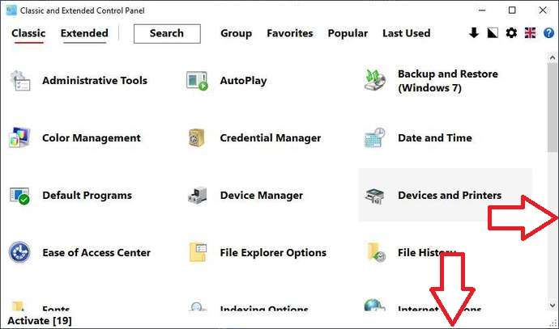Toggle the black-and-white theme icon
Viewport: 559px width, 329px height.
(x=493, y=33)
